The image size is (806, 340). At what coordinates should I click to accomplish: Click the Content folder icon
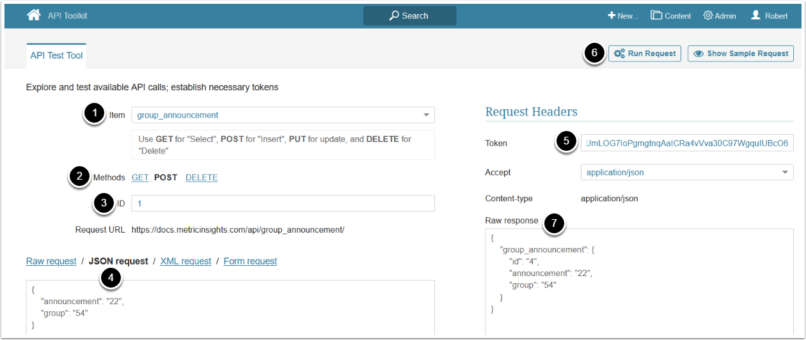coord(656,15)
